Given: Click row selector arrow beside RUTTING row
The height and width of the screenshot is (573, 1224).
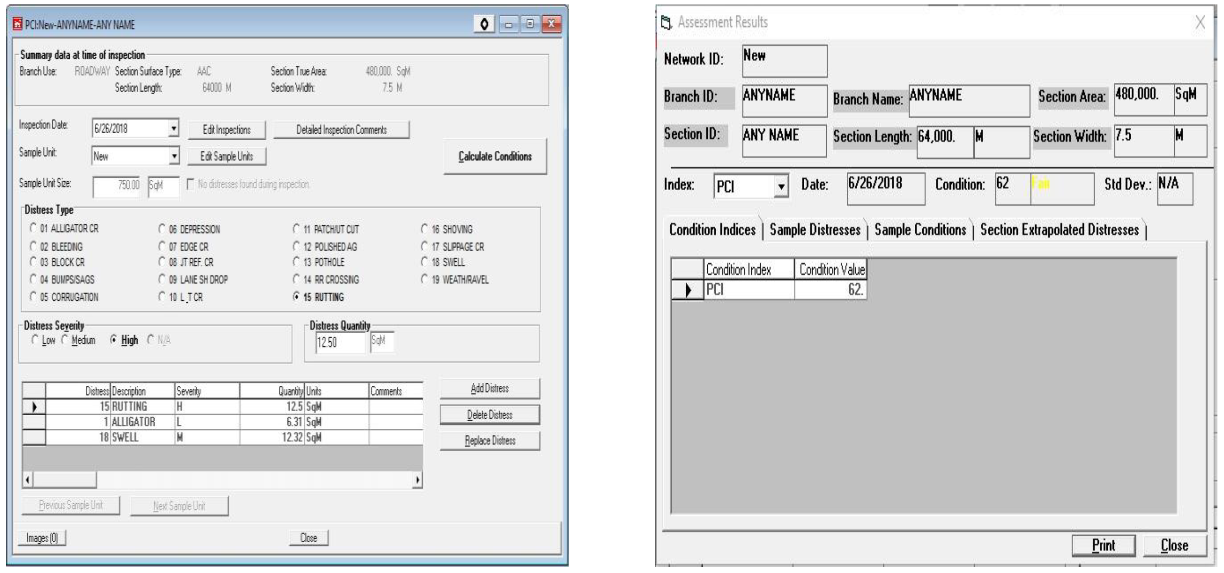Looking at the screenshot, I should pos(34,407).
